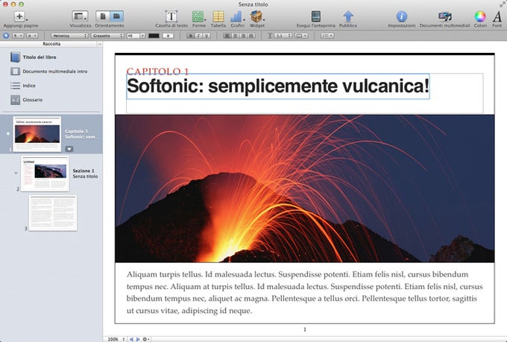
Task: Select the Sezione 1 page 2 thumbnail
Action: (45, 174)
